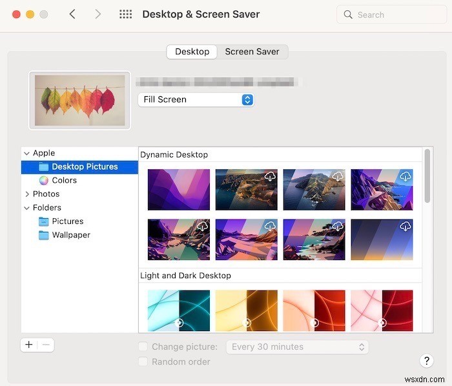Download second wallpaper in second Dynamic row
The width and height of the screenshot is (452, 386).
[270, 226]
